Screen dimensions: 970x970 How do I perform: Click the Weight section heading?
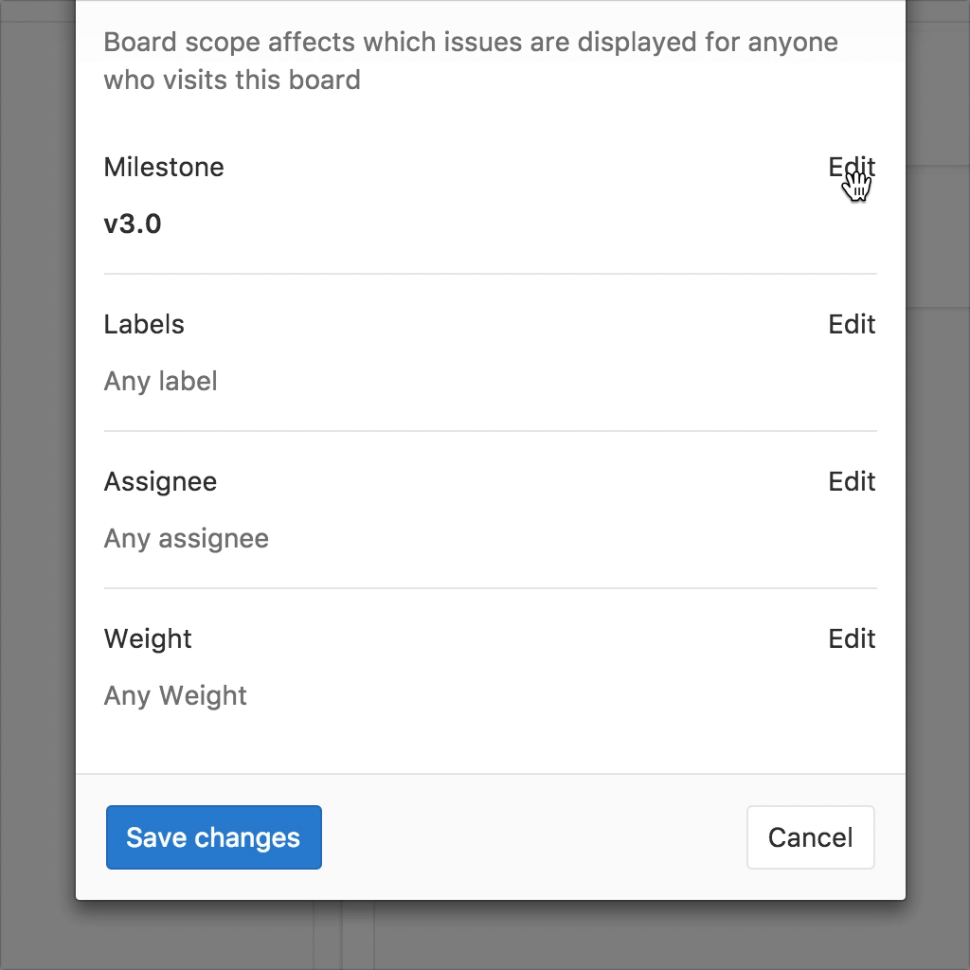coord(148,639)
